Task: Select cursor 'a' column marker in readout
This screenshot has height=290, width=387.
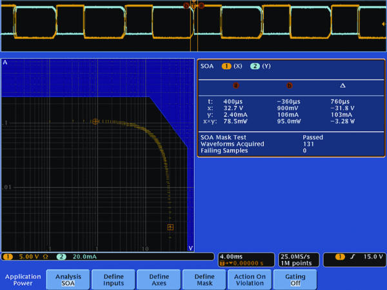Action: pyautogui.click(x=235, y=85)
